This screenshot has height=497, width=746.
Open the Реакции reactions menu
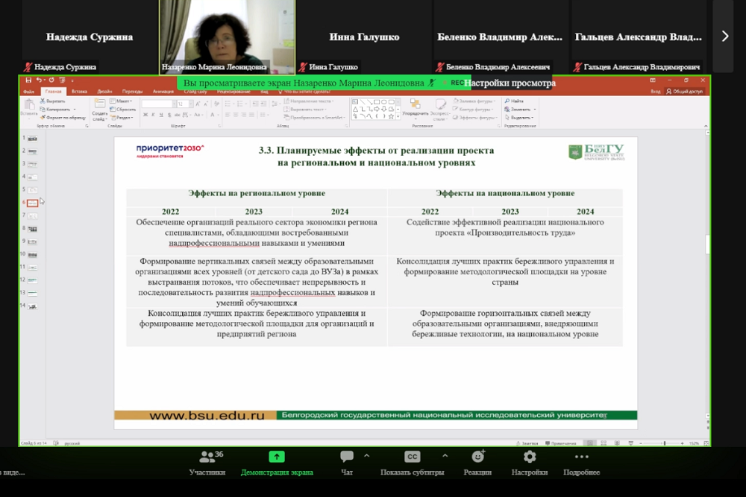point(477,457)
